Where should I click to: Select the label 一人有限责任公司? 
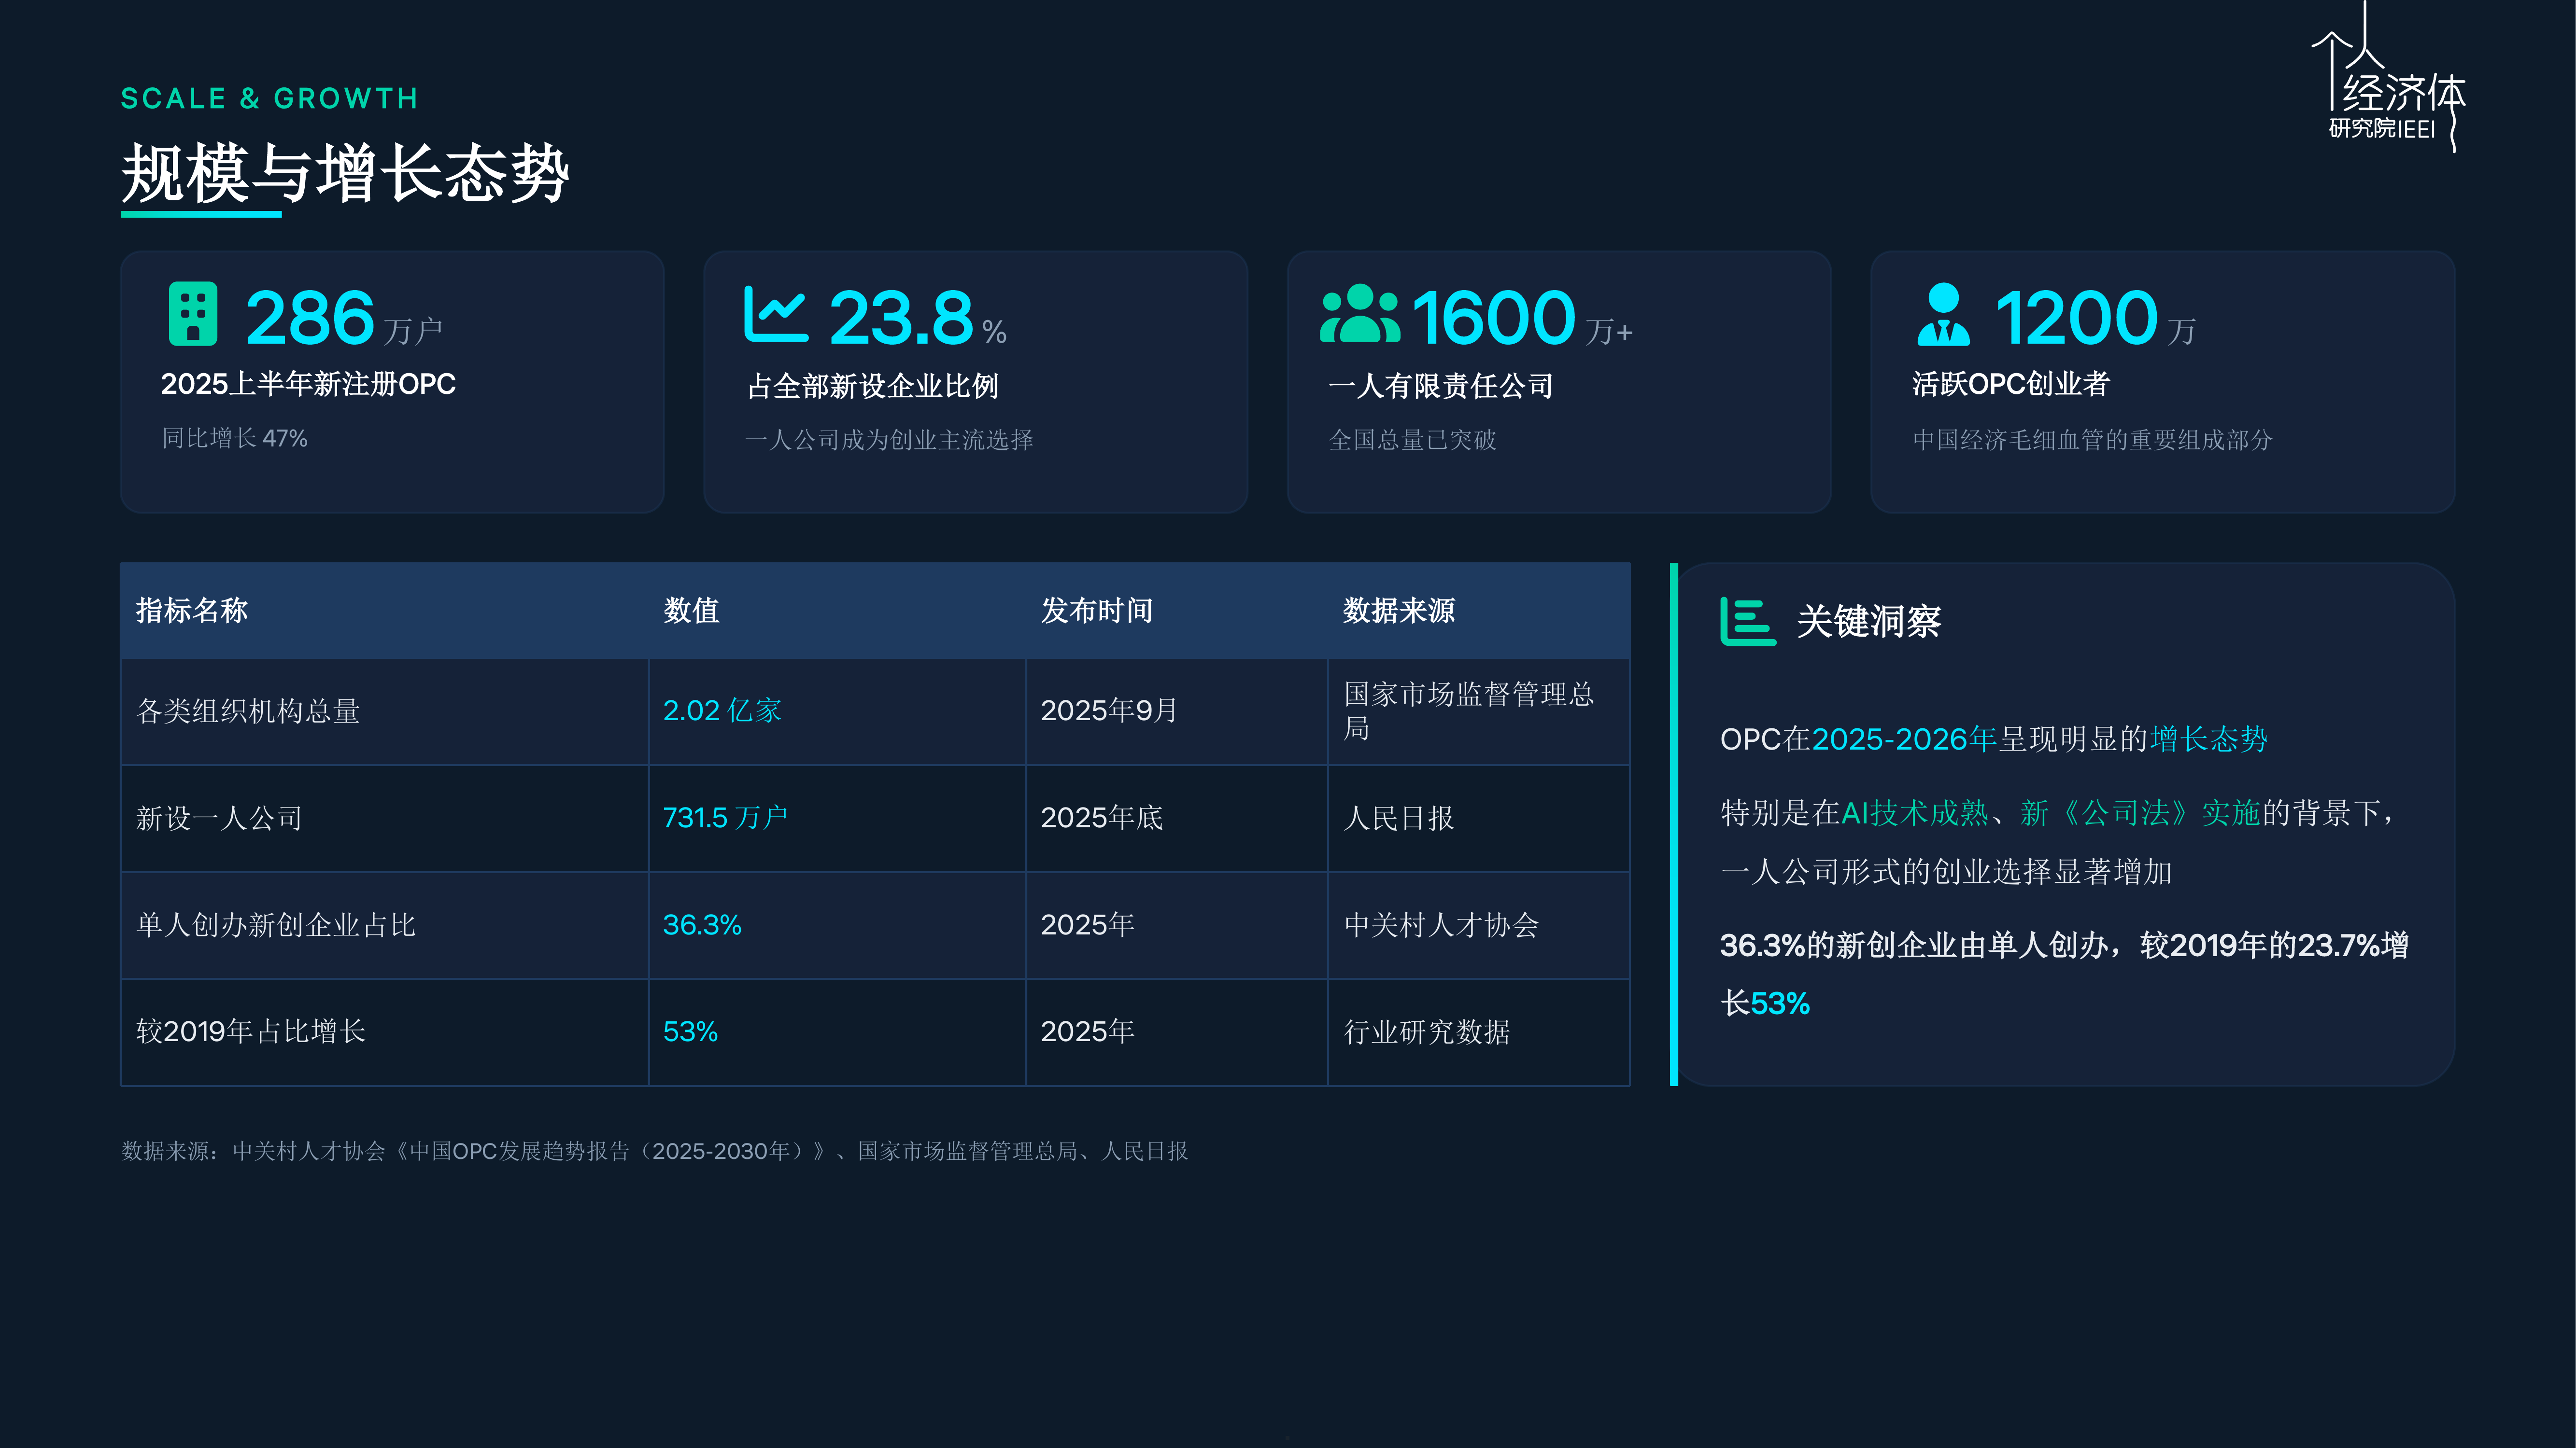pos(1440,387)
